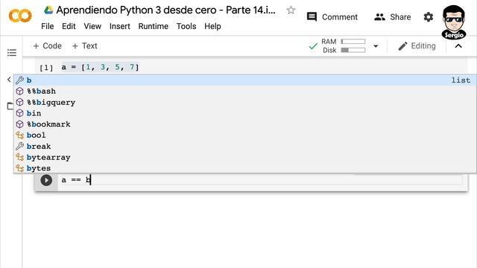Collapse the header with the up chevron
The image size is (477, 268).
point(458,46)
